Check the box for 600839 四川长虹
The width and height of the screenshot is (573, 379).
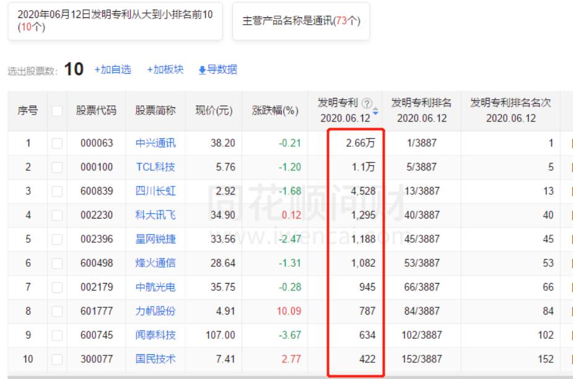[57, 191]
